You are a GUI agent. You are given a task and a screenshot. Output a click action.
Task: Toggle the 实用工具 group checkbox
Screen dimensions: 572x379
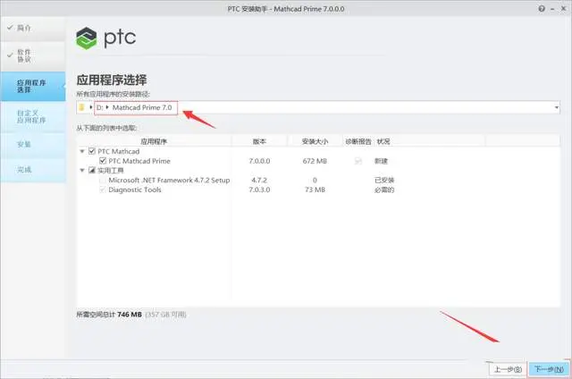point(92,170)
